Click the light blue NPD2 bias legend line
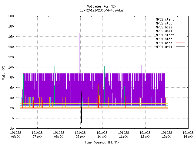The height and width of the screenshot is (145, 194). tap(180, 27)
